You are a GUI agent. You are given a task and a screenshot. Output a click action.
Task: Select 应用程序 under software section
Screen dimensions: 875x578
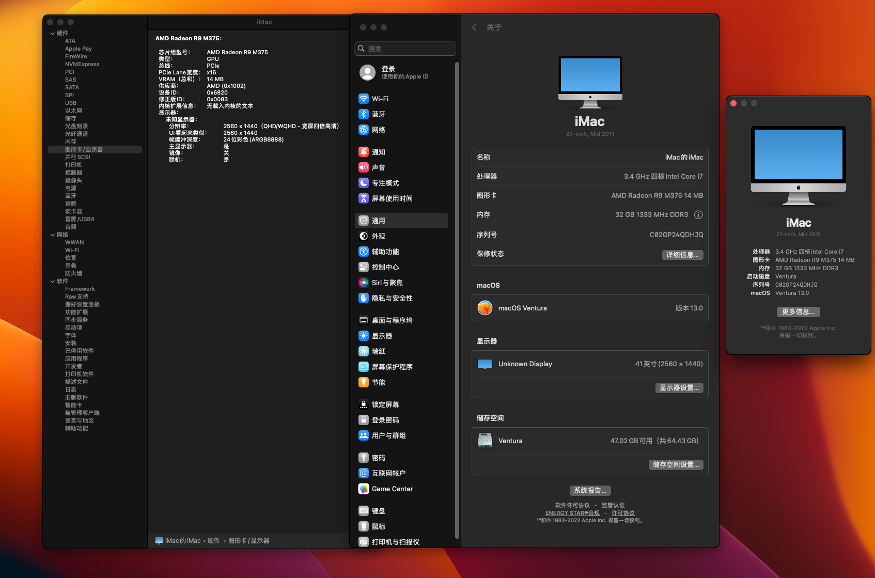pos(76,358)
